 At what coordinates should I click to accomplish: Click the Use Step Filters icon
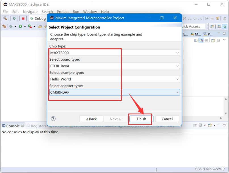(217, 18)
